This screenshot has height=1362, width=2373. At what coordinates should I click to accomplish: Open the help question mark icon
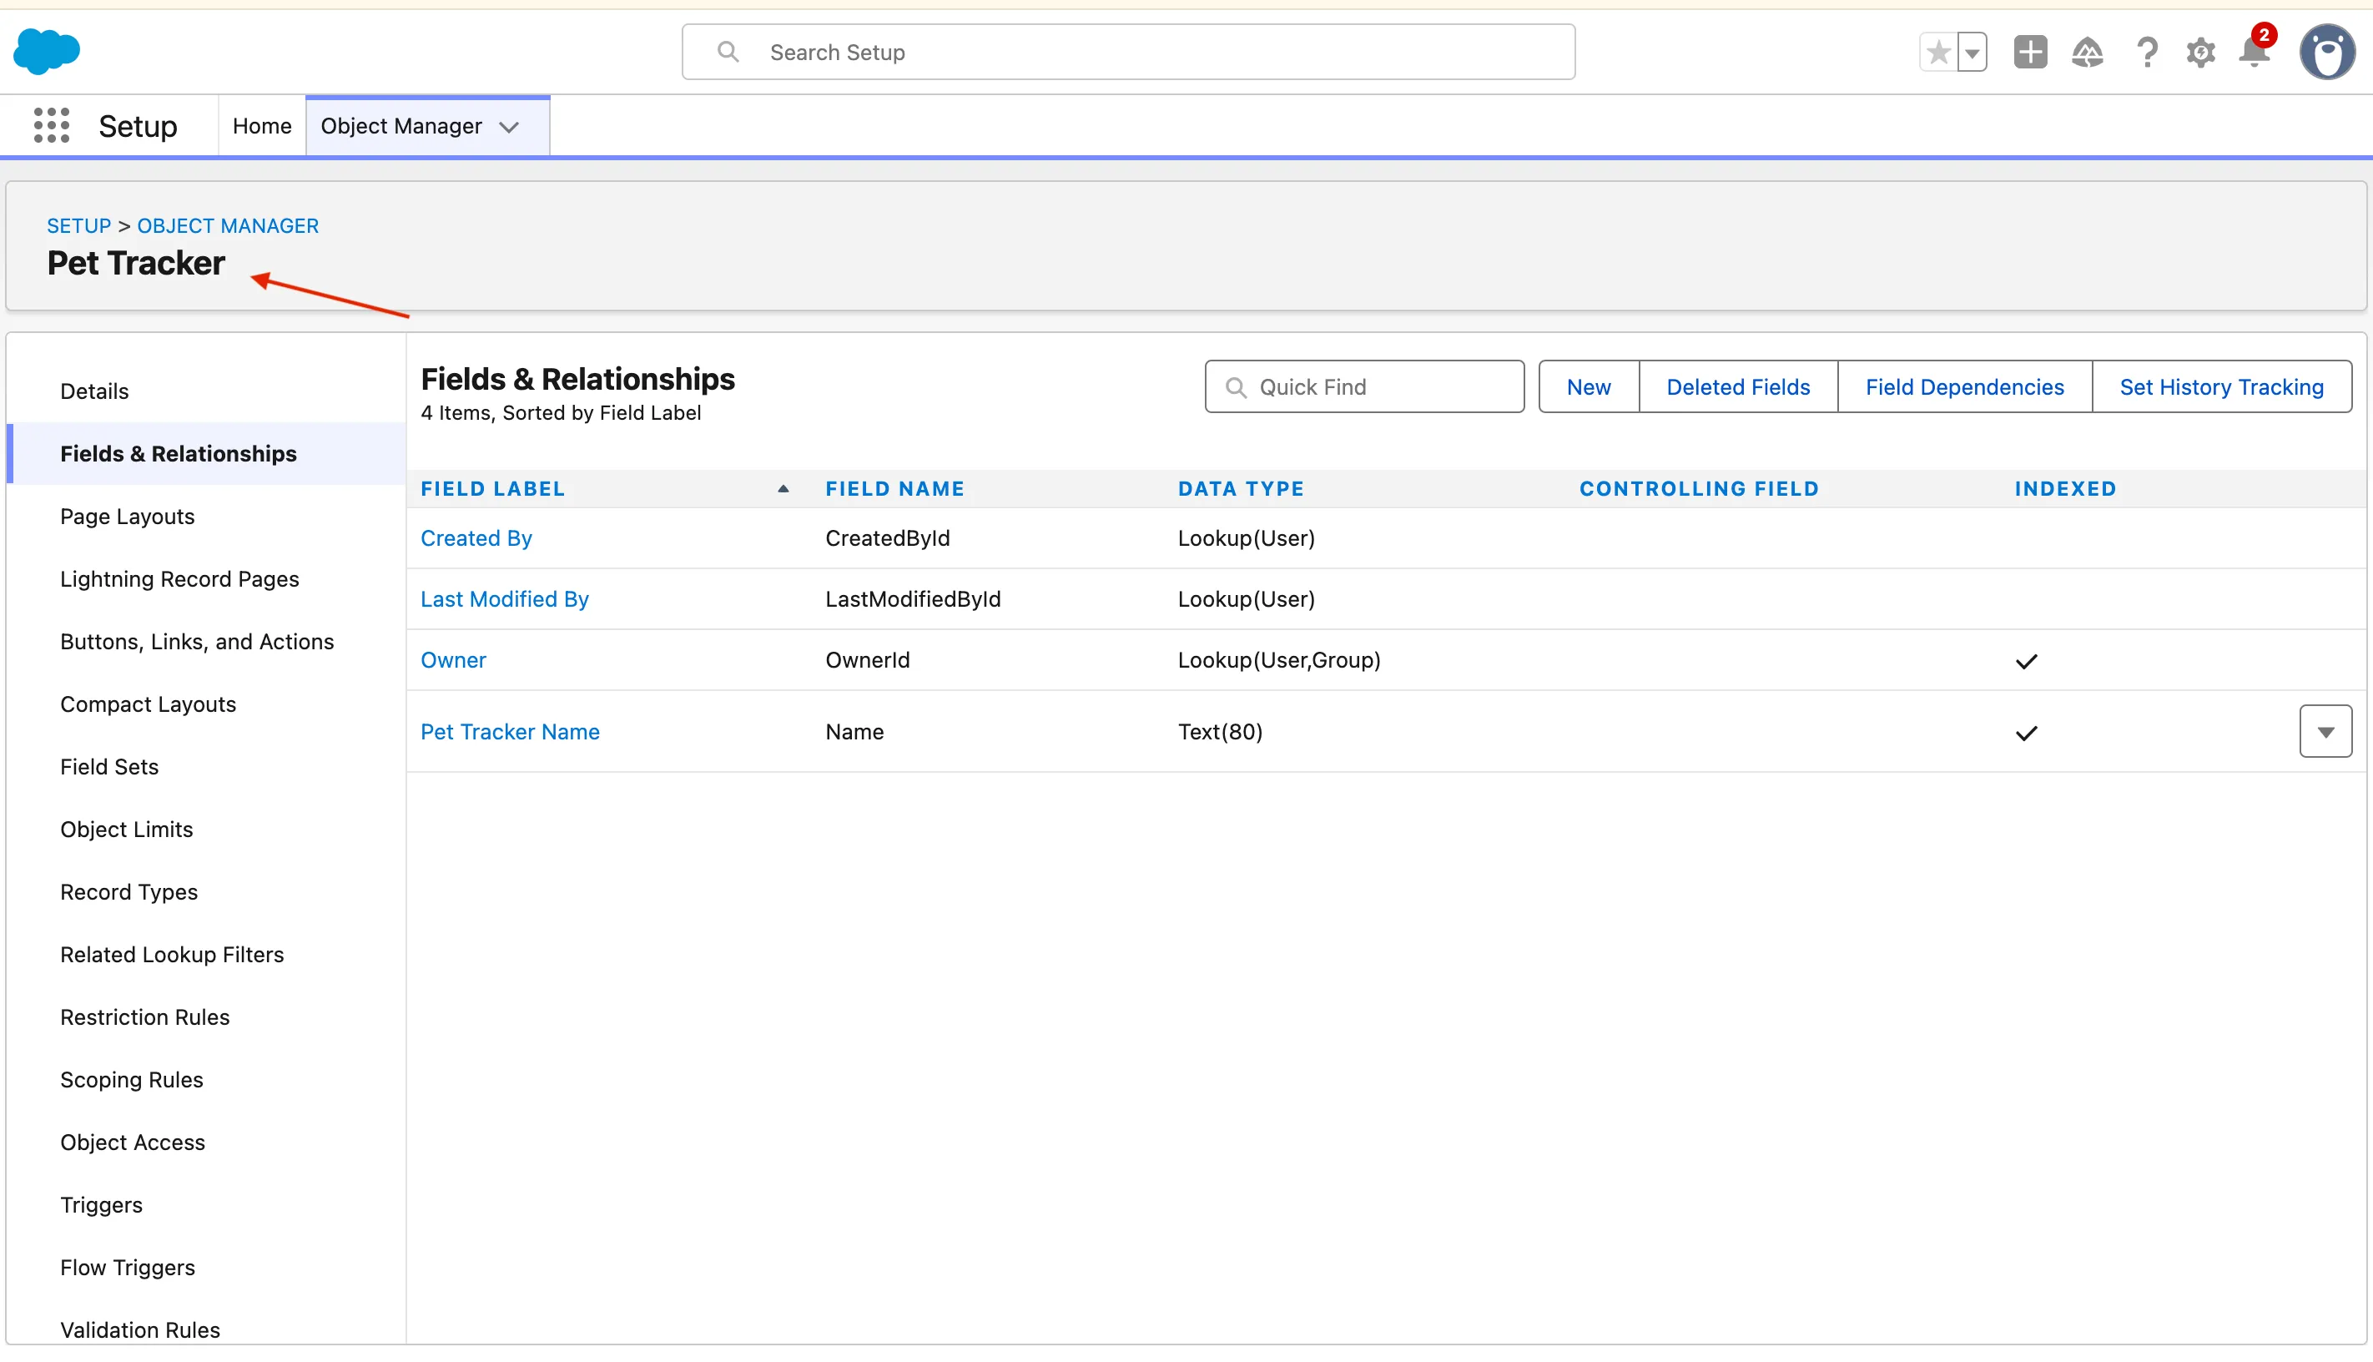click(x=2147, y=53)
